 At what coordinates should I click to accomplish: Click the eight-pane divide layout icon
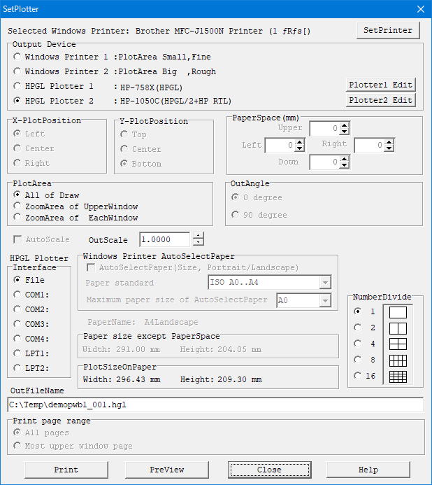point(398,360)
